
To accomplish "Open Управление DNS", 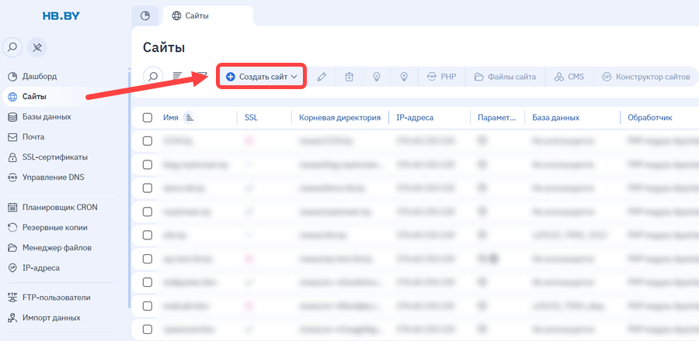I will (x=53, y=177).
